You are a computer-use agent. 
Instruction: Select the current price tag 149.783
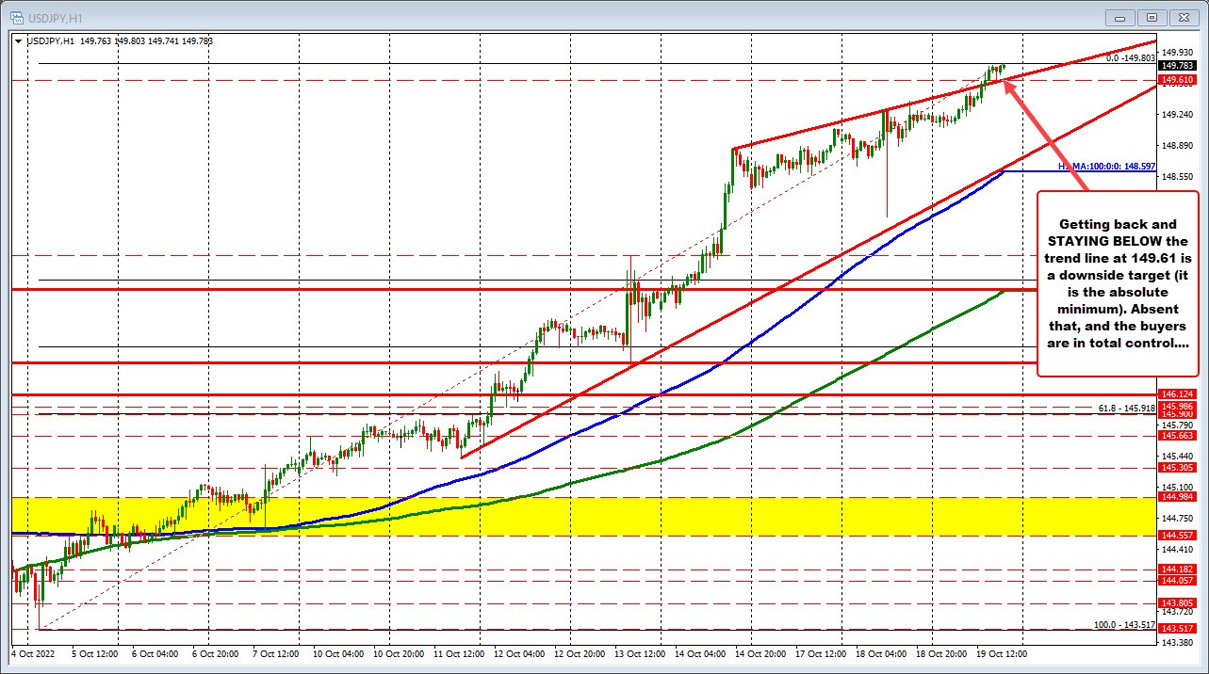(1179, 67)
